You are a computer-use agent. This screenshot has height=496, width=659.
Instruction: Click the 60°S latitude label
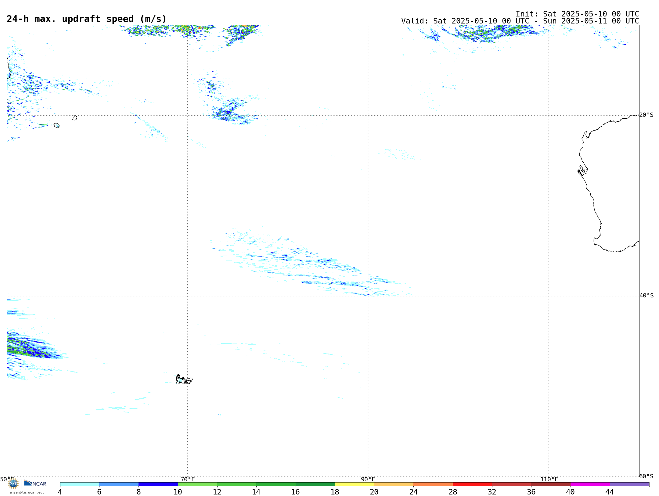tap(646, 476)
